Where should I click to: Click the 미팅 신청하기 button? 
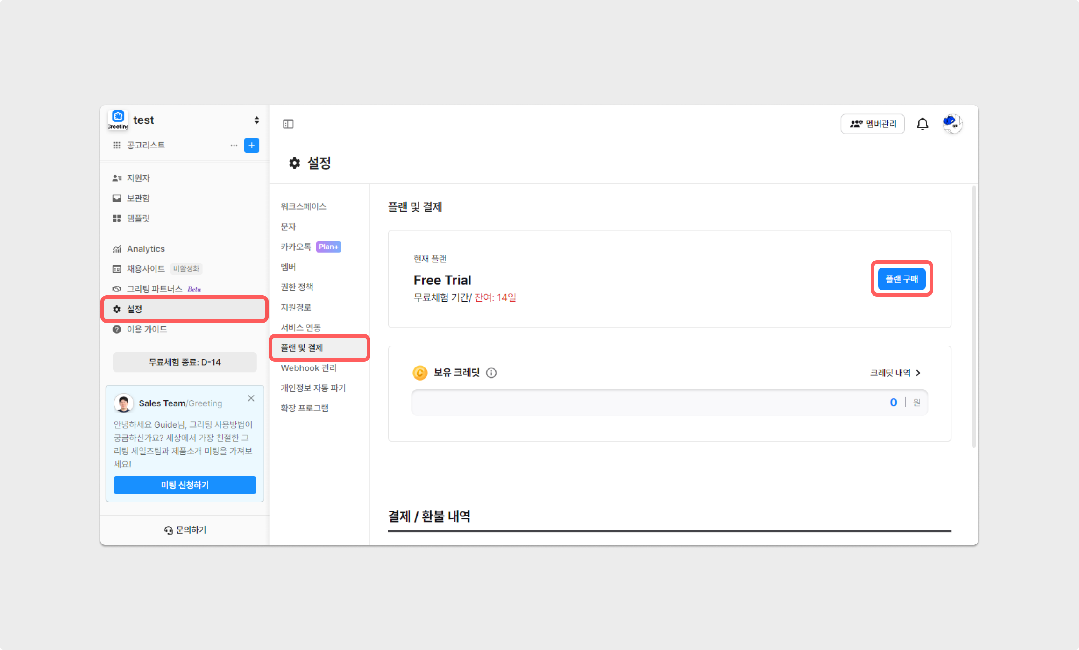coord(185,485)
